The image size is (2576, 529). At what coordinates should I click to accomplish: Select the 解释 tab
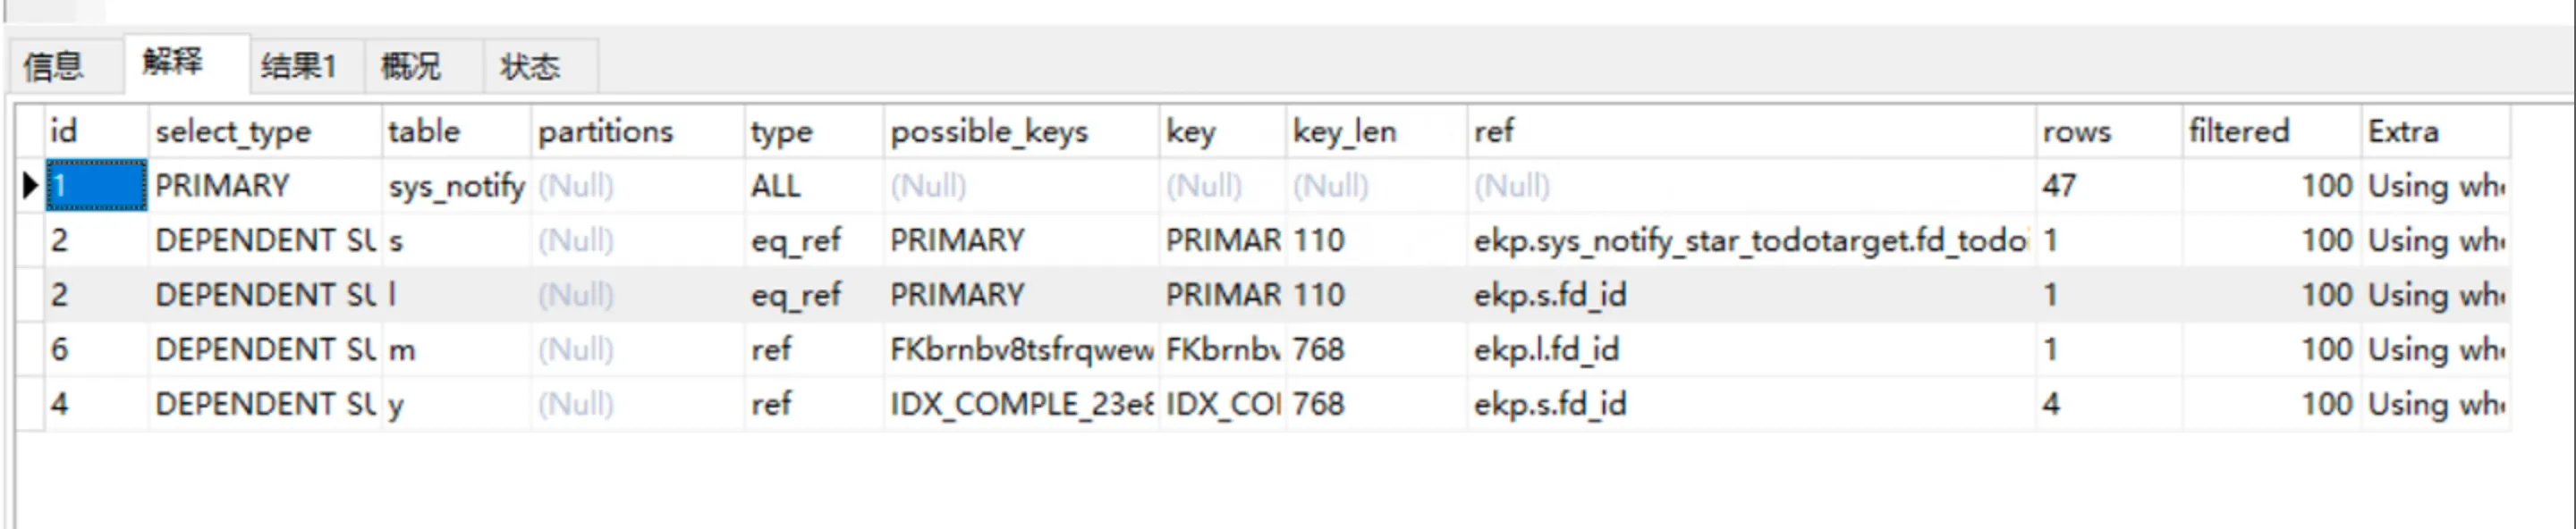[173, 63]
